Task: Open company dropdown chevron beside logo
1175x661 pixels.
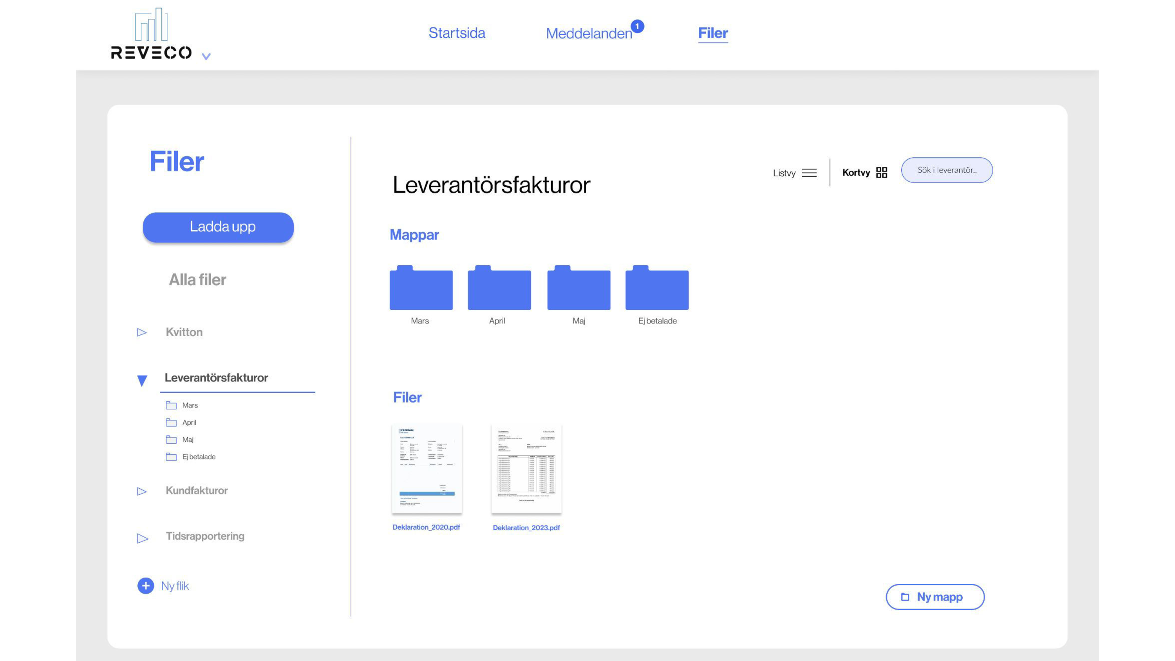Action: [206, 56]
